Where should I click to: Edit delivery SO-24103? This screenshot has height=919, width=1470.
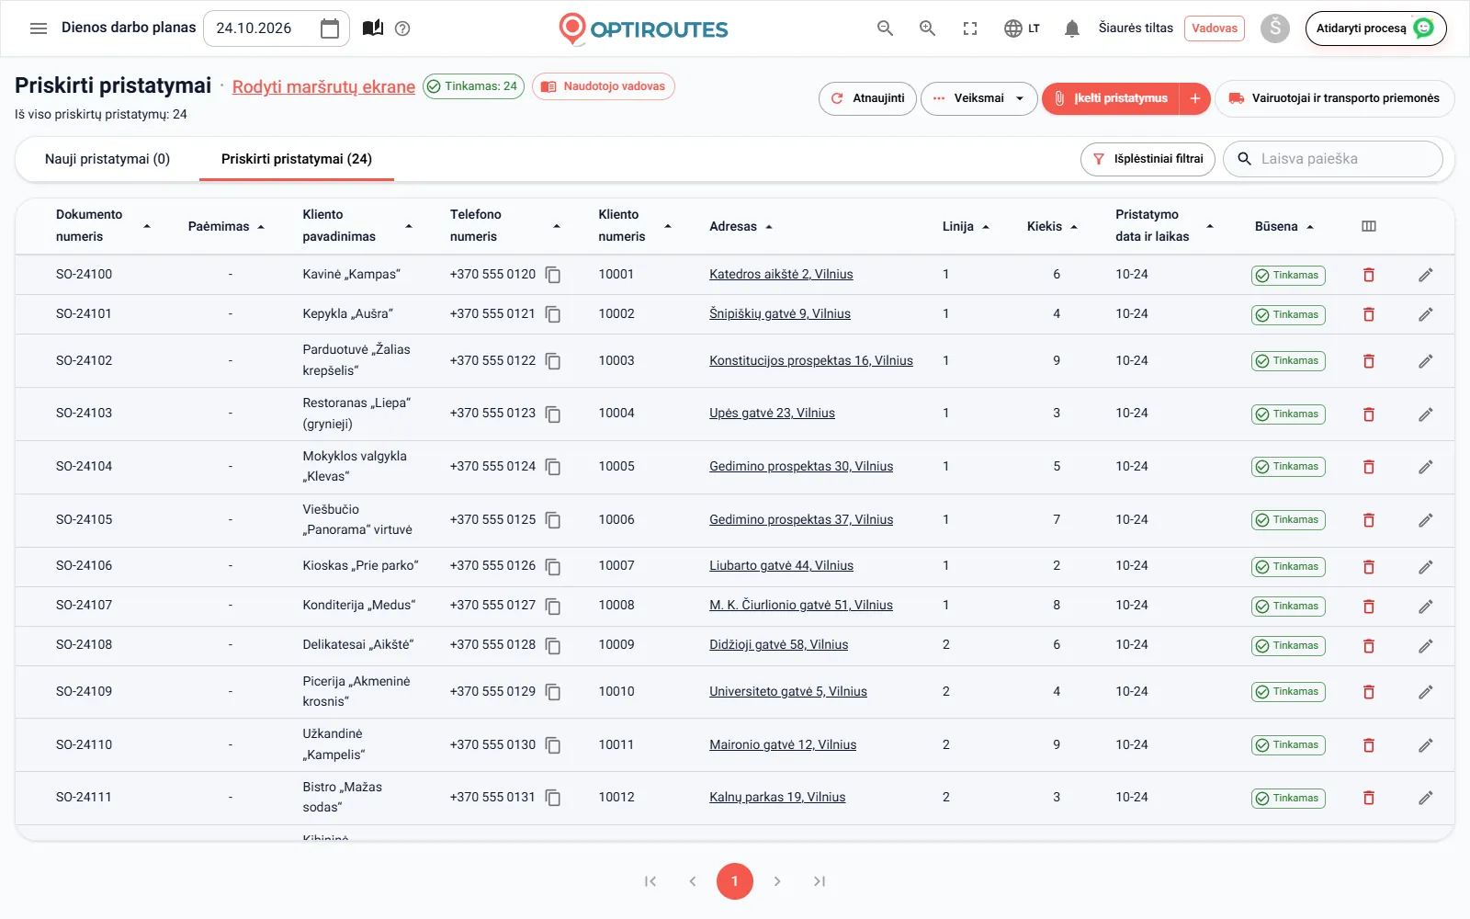[1426, 414]
